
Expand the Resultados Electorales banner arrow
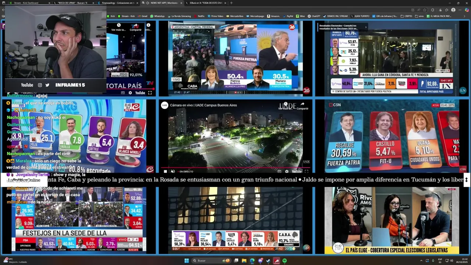pyautogui.click(x=365, y=27)
